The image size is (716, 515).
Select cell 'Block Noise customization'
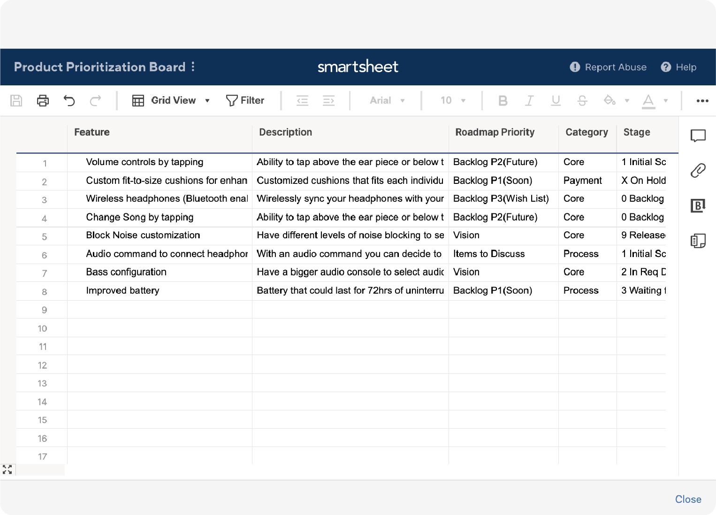tap(160, 235)
